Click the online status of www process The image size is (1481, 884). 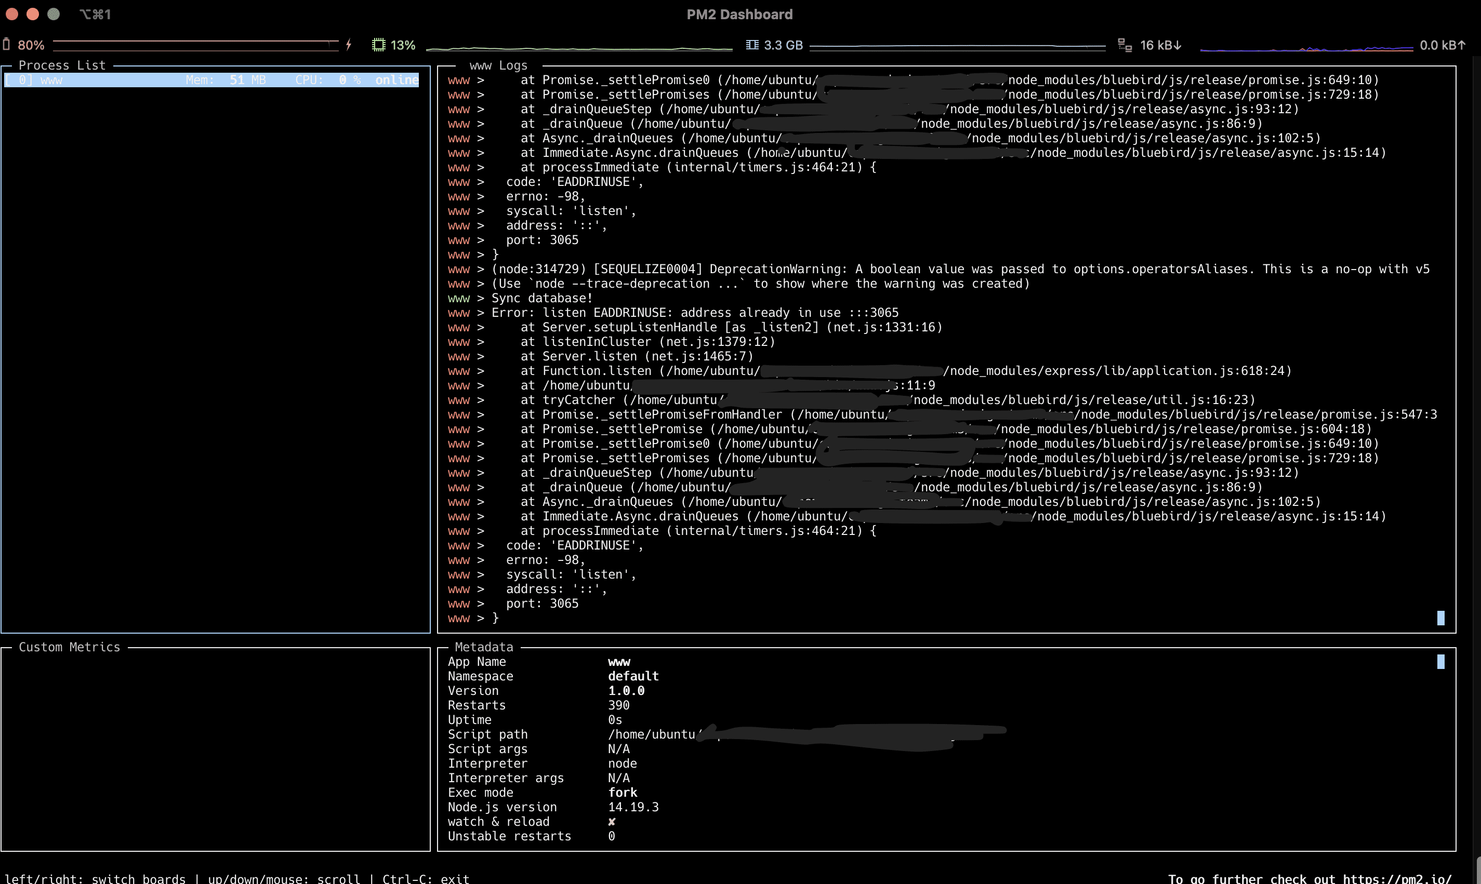tap(396, 80)
